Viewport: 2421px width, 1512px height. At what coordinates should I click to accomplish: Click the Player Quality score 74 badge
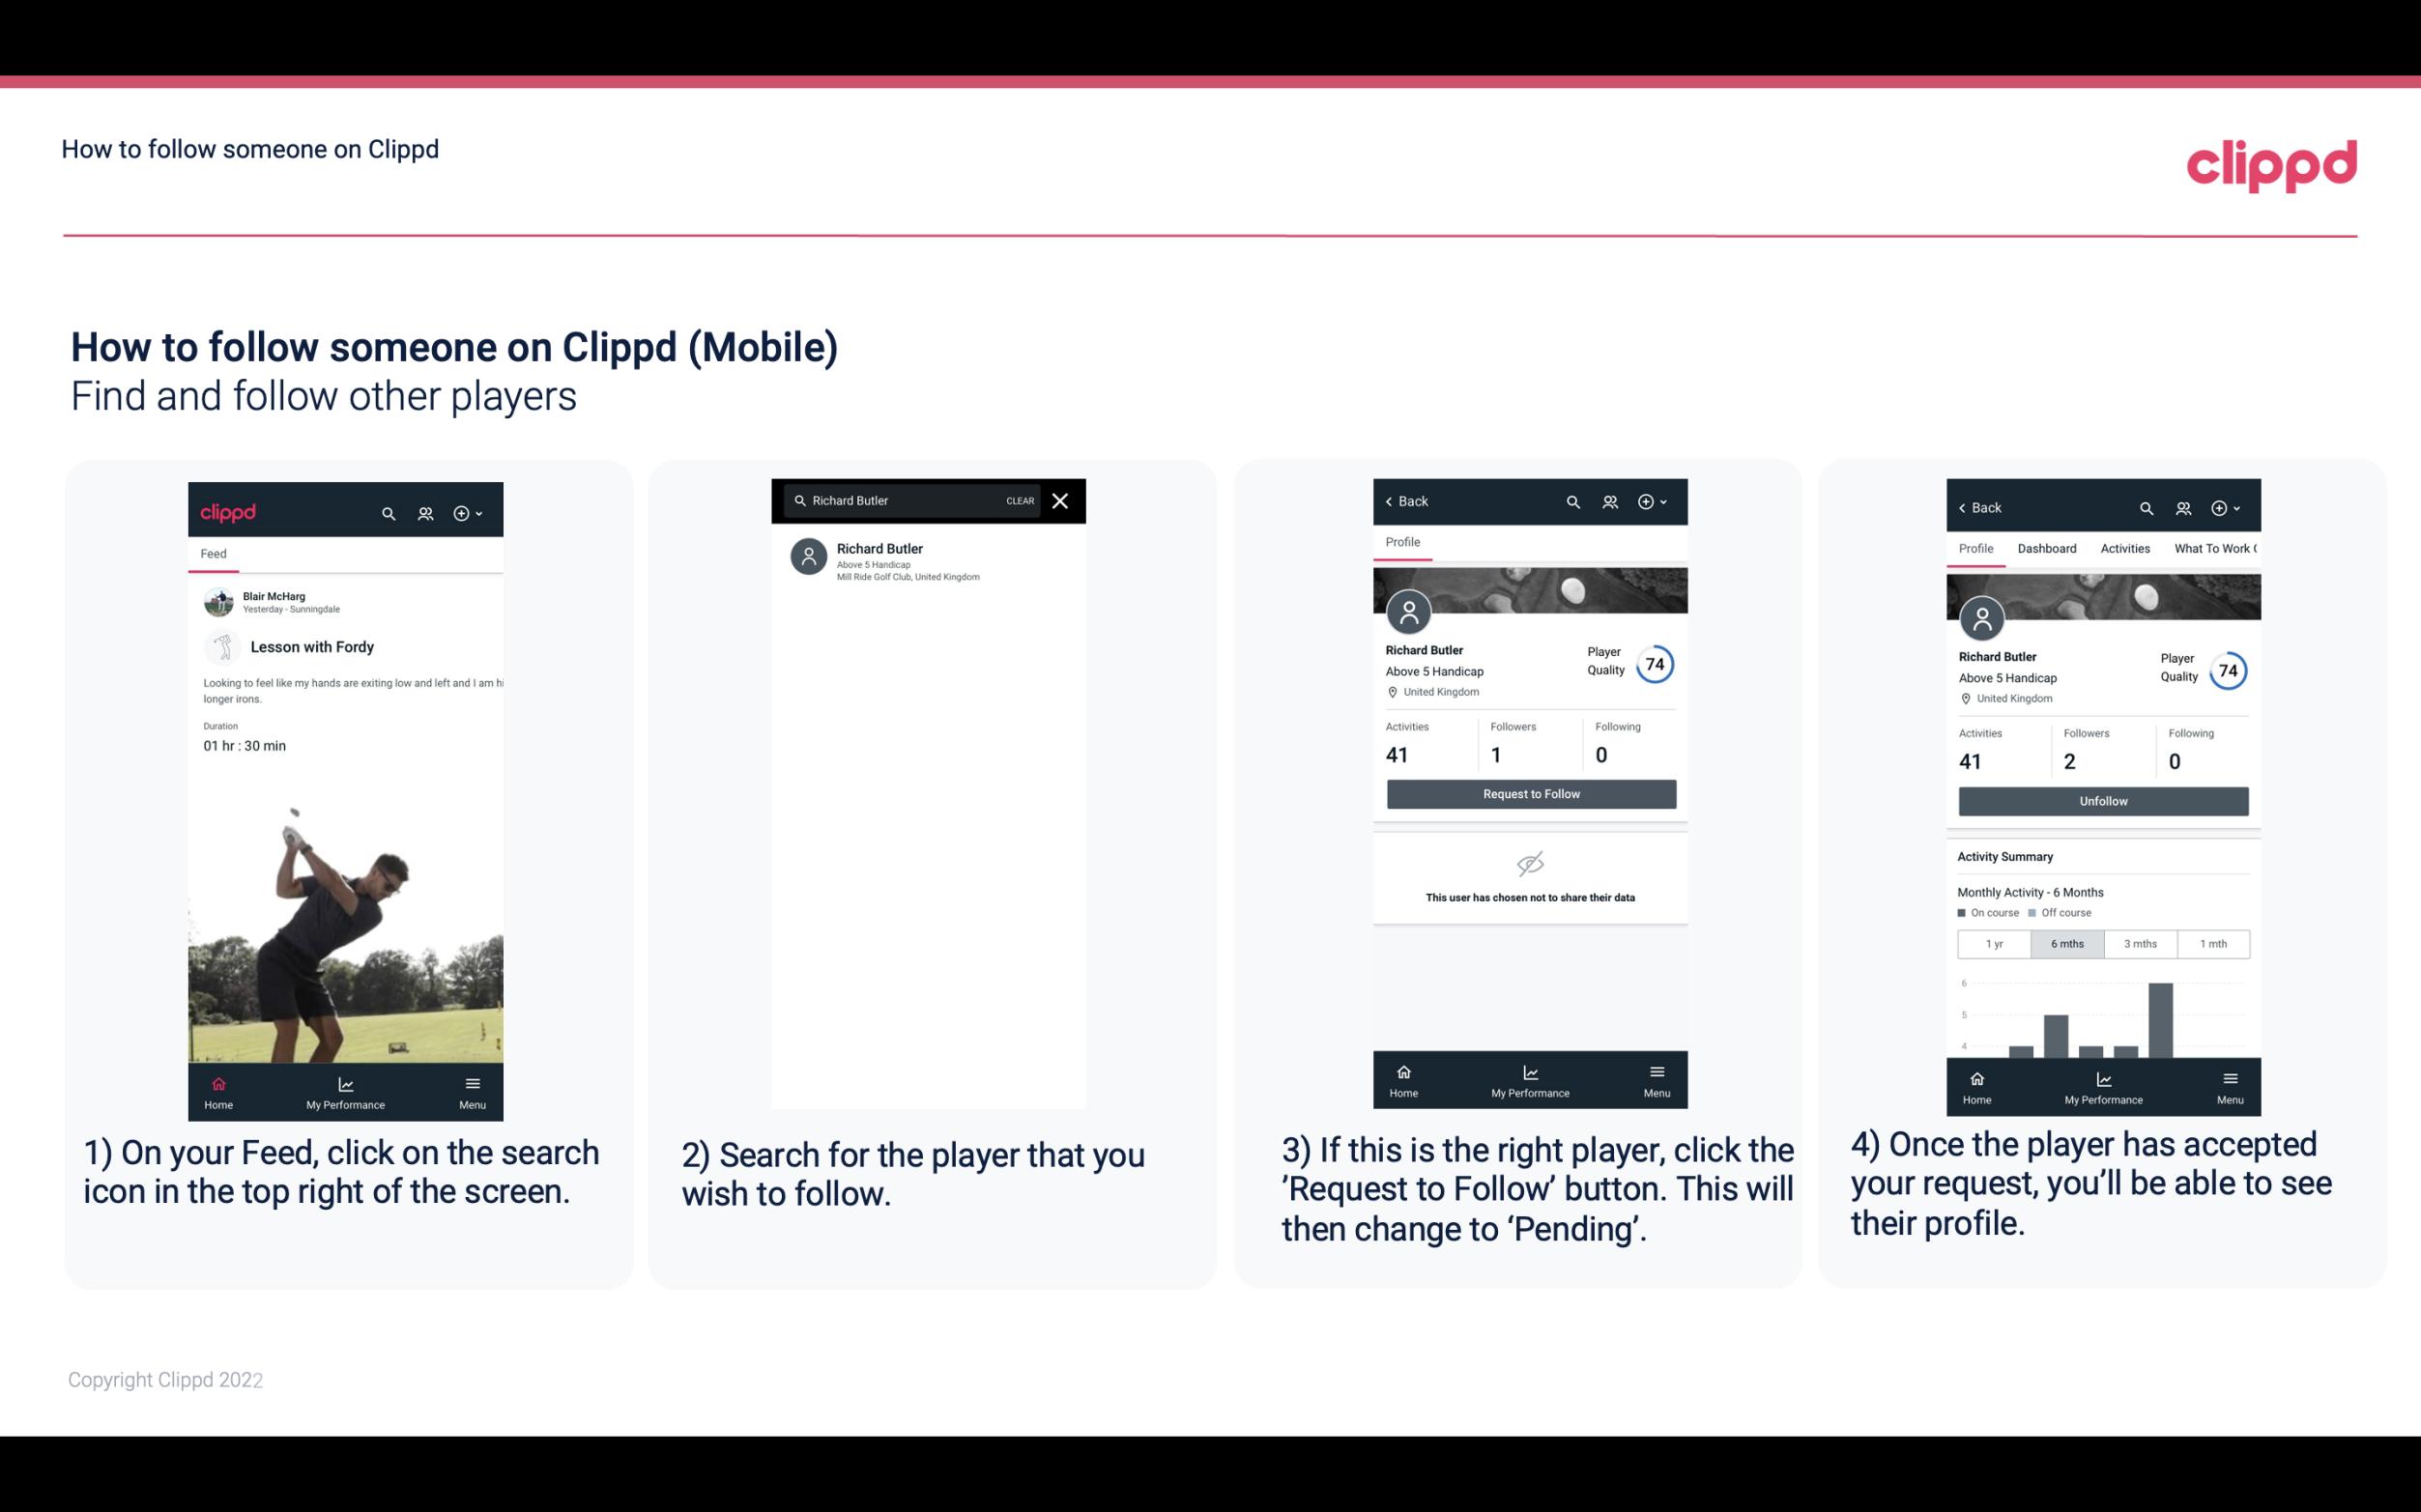[1655, 664]
